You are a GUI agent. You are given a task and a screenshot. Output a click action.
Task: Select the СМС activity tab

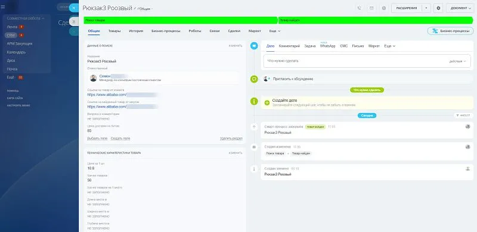pos(344,46)
